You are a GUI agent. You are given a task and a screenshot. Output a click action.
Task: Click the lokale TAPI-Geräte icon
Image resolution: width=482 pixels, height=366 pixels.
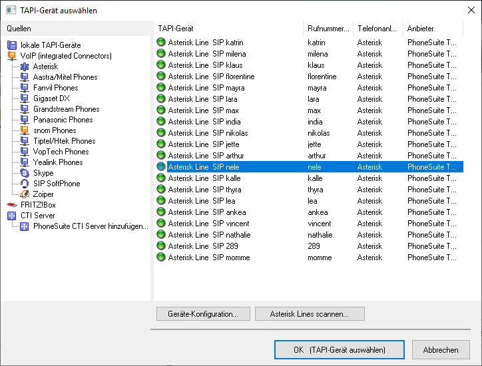[x=12, y=45]
